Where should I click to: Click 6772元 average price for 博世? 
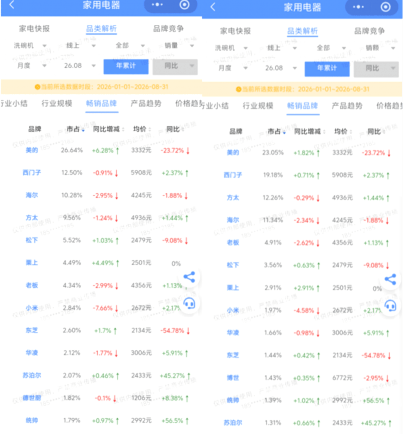point(342,378)
